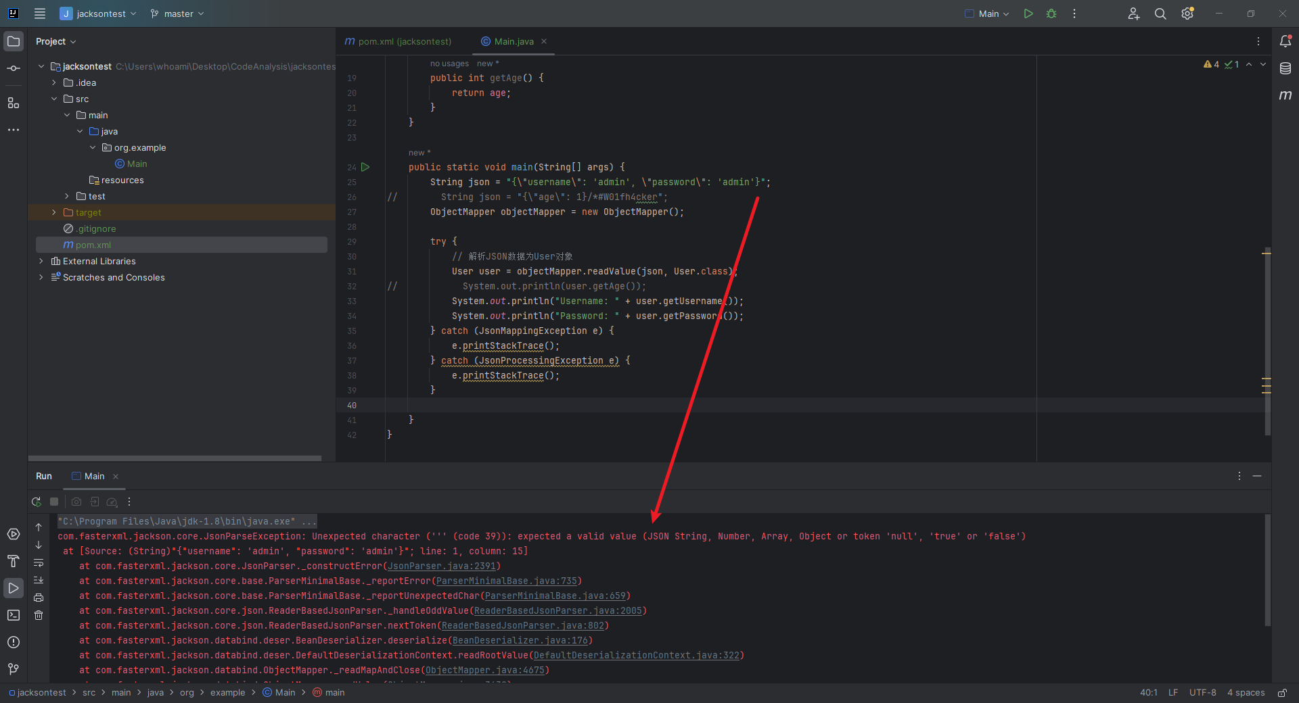1299x703 pixels.
Task: Open Notifications bell panel
Action: (1285, 41)
